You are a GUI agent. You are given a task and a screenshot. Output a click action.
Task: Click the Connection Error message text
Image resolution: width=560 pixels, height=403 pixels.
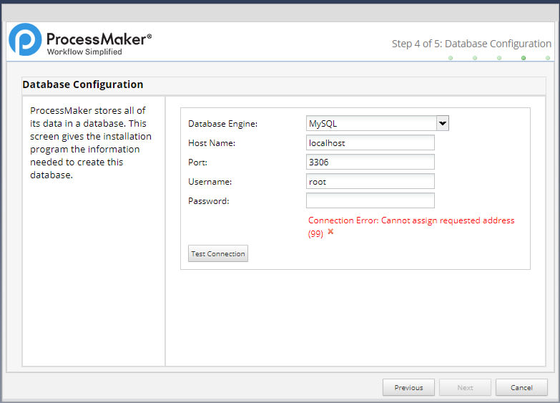tap(411, 227)
